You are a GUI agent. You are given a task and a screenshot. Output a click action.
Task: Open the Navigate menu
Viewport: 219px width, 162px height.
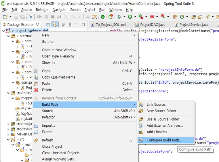(59, 9)
